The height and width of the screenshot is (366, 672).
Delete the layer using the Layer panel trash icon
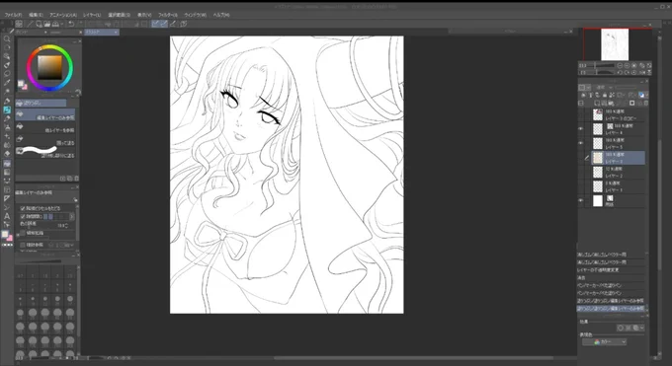(x=646, y=104)
